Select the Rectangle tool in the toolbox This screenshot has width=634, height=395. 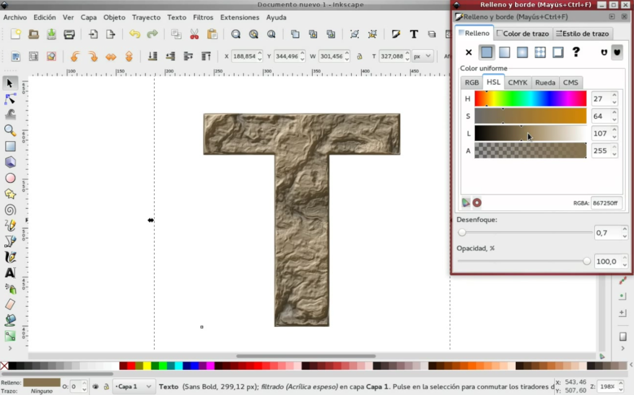[x=9, y=146]
